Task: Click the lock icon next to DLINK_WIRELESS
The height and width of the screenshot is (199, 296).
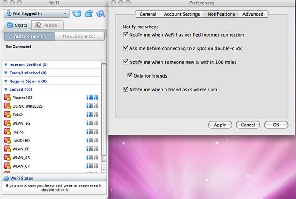Action: [x=7, y=106]
